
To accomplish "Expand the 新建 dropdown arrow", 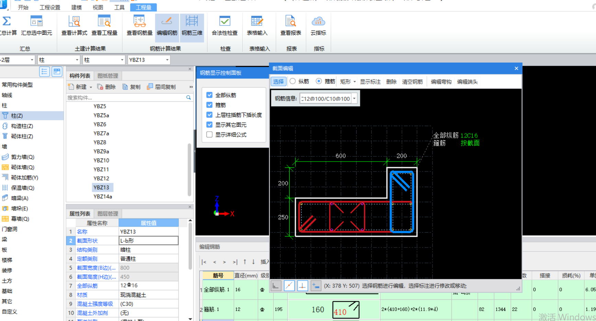I will pos(91,87).
